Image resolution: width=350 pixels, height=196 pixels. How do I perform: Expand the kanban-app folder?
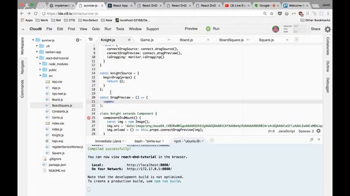click(37, 52)
